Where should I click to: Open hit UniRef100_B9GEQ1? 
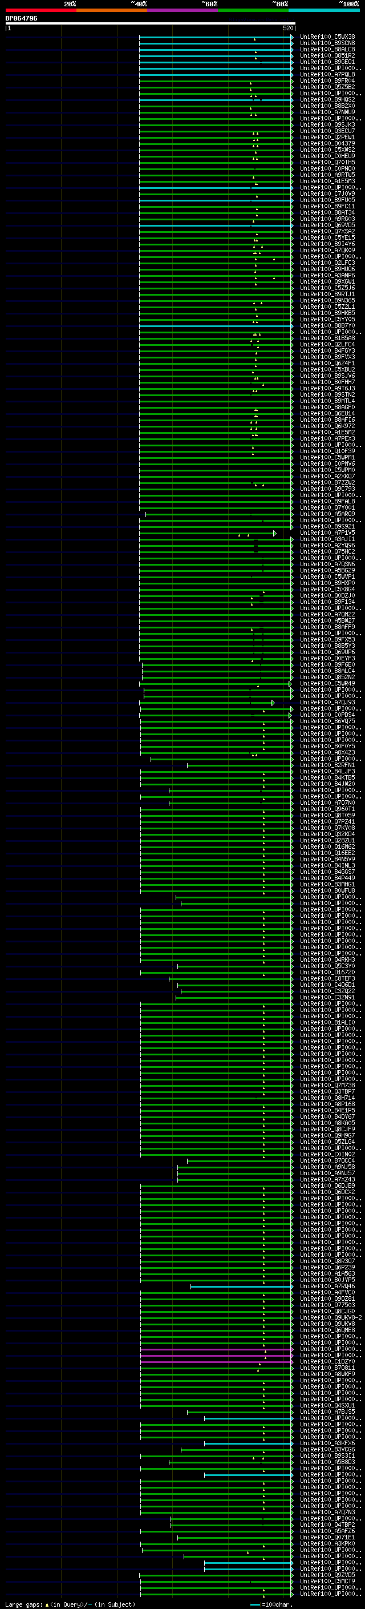coord(327,62)
